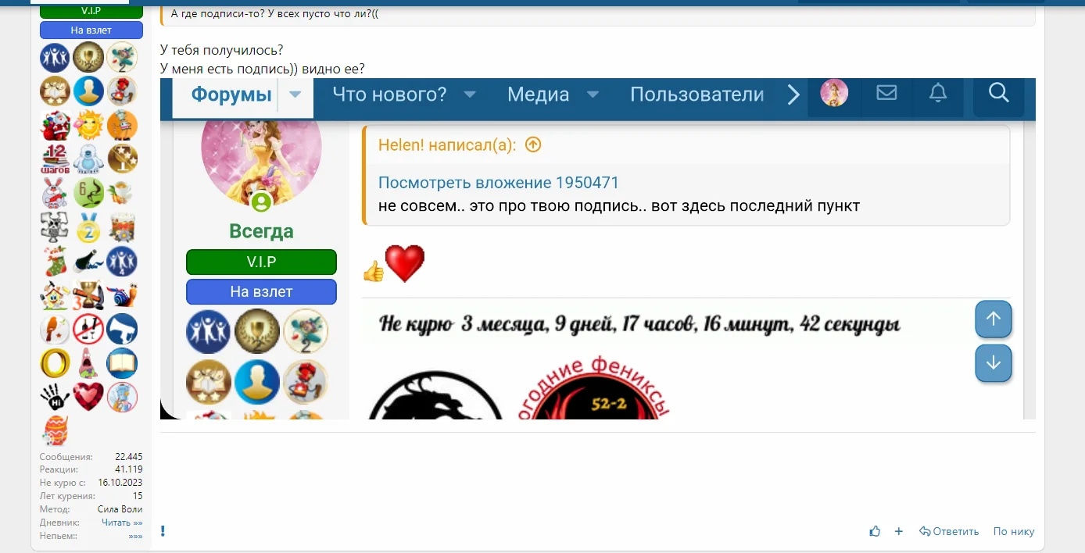The width and height of the screenshot is (1085, 553).
Task: Click the champagne bottle badge
Action: click(88, 261)
